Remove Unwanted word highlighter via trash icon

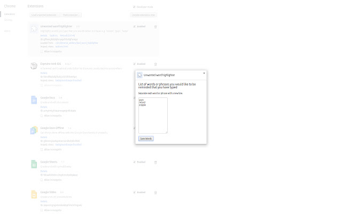coord(156,27)
